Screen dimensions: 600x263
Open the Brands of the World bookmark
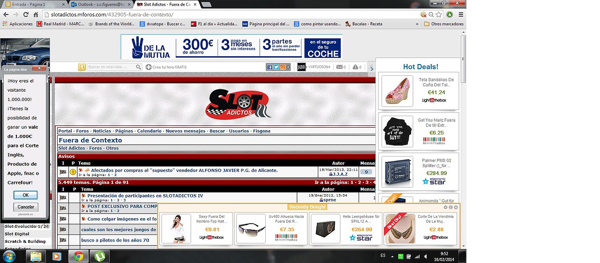[x=111, y=24]
